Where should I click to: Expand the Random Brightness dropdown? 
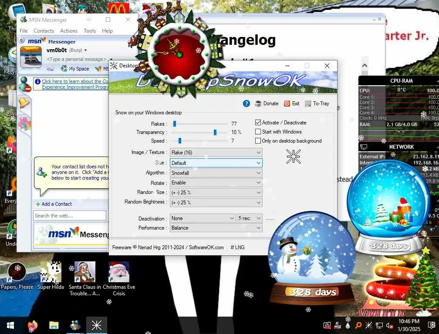[216, 202]
